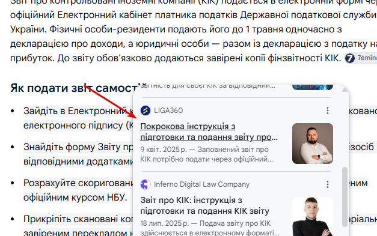This screenshot has width=377, height=236.
Task: Open link 'Звіт про КІК: інструкція з підготовки'
Action: pyautogui.click(x=204, y=205)
